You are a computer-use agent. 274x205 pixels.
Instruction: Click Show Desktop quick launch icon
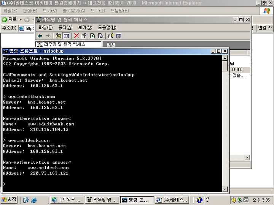tap(26, 200)
